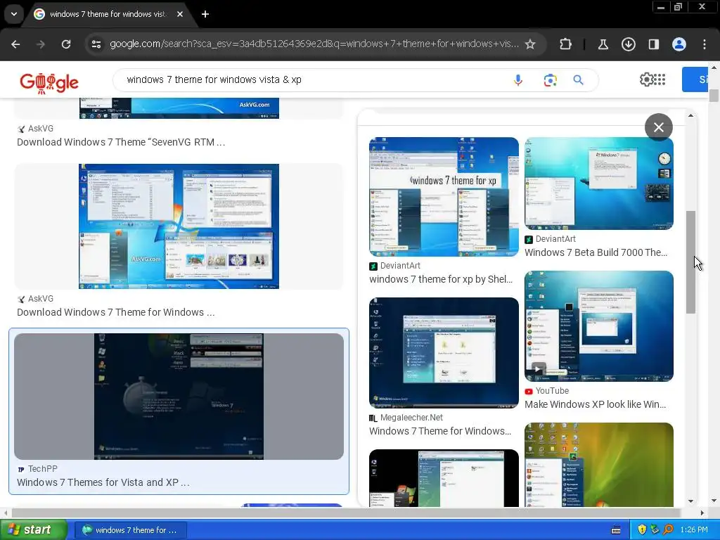Open the selected TechPP dark theme thumbnail
Screen dimensions: 720x540
[179, 397]
